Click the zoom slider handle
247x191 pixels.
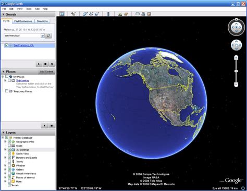236,71
